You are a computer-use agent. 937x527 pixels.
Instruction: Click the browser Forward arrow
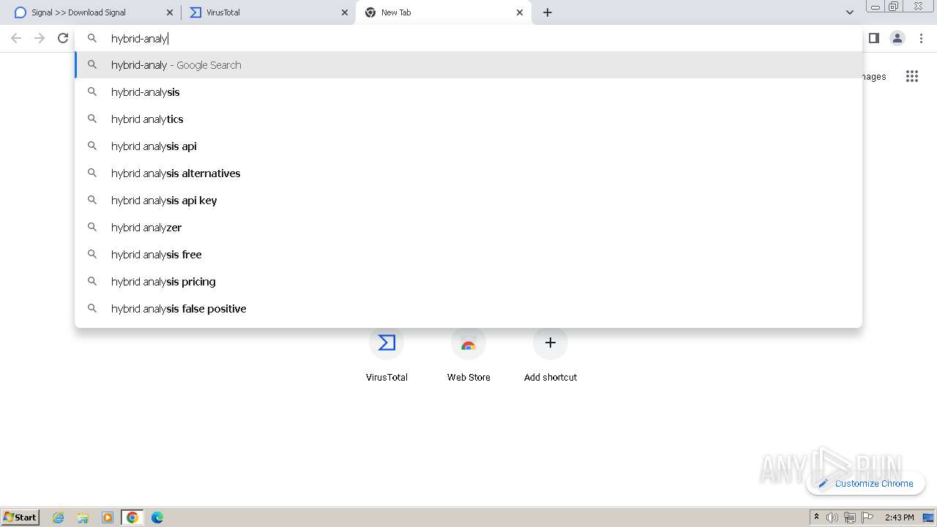click(40, 38)
